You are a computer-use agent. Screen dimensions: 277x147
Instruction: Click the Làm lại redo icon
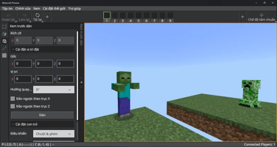pyautogui.click(x=24, y=15)
